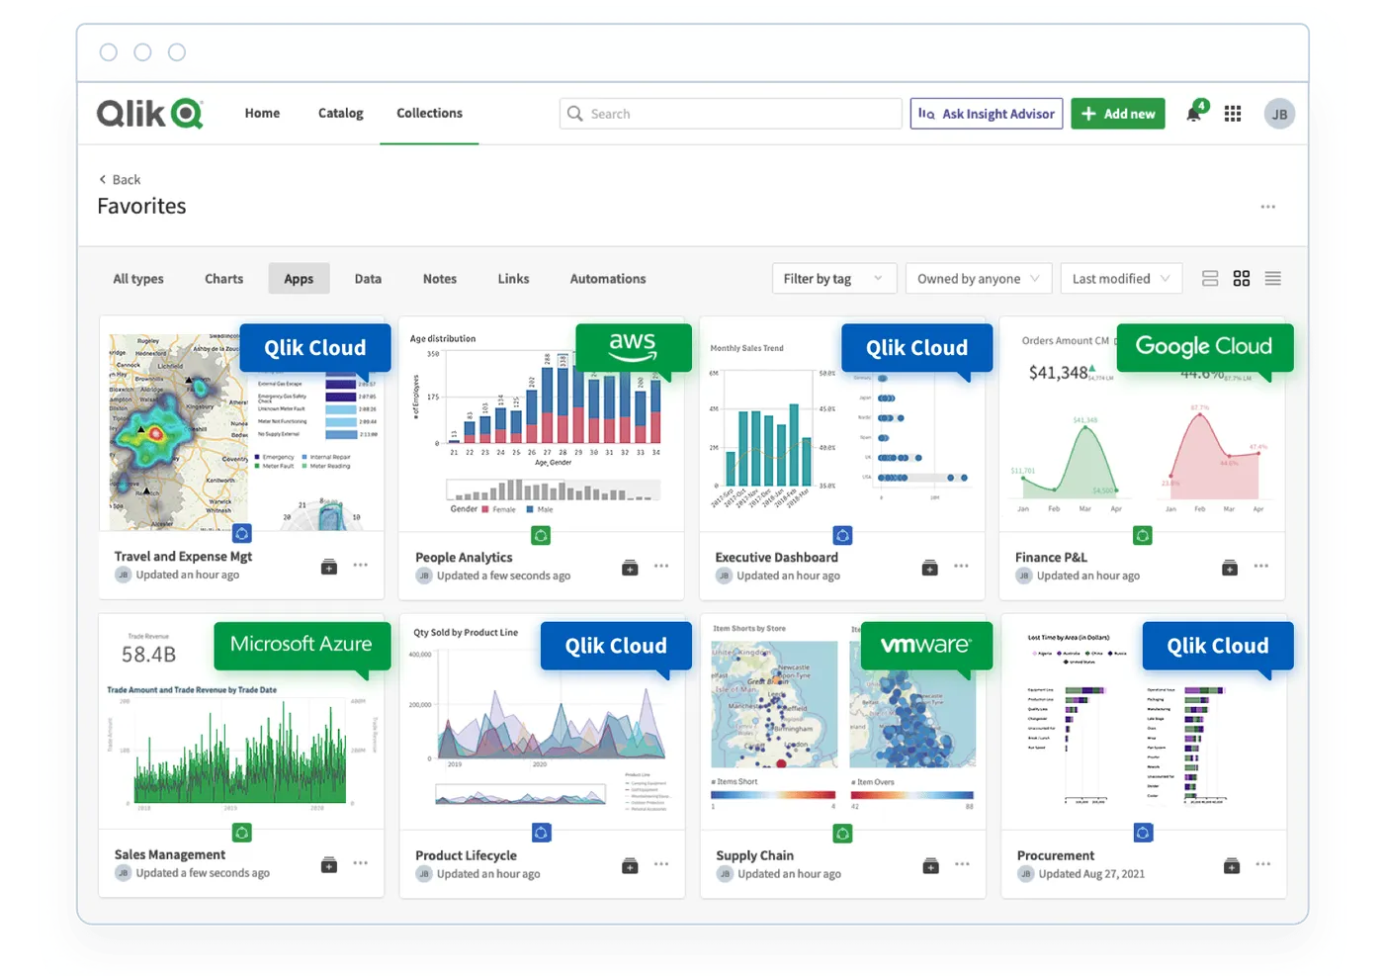Click the Qlik logo
Image resolution: width=1384 pixels, height=976 pixels.
150,114
